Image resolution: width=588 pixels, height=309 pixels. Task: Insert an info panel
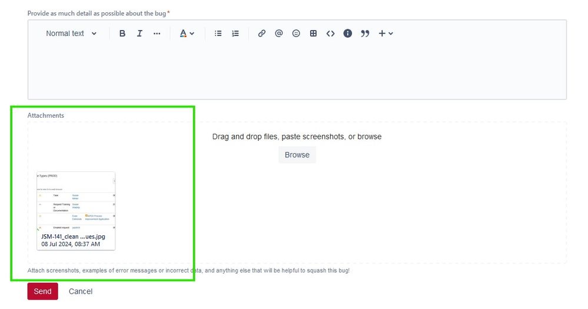348,34
